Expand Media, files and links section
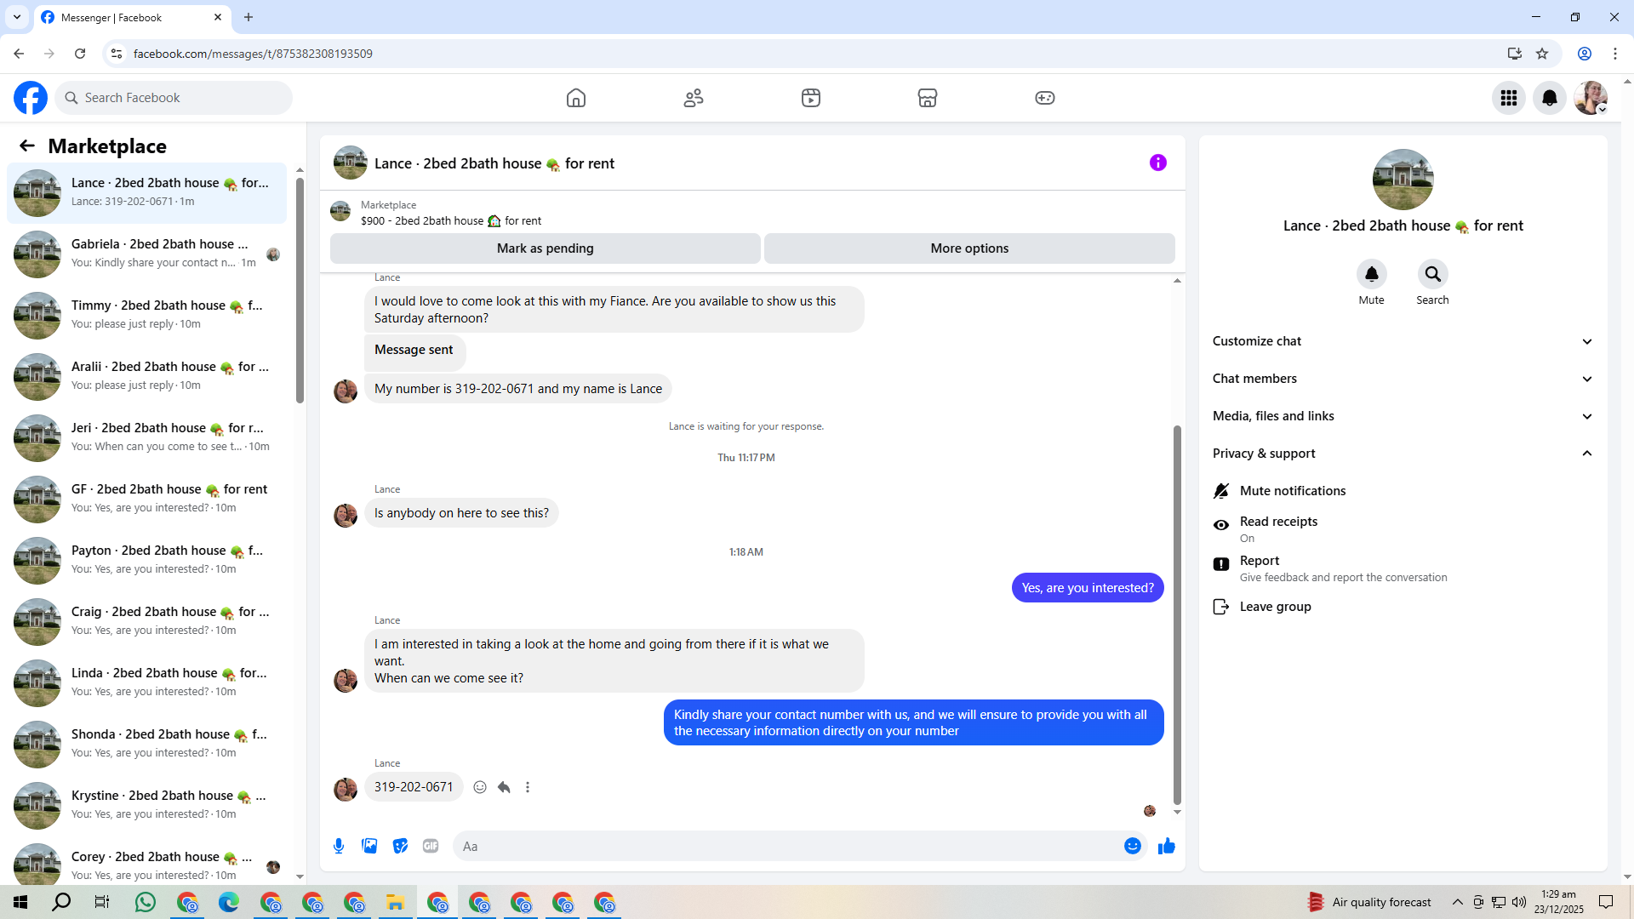The width and height of the screenshot is (1634, 919). coord(1403,416)
